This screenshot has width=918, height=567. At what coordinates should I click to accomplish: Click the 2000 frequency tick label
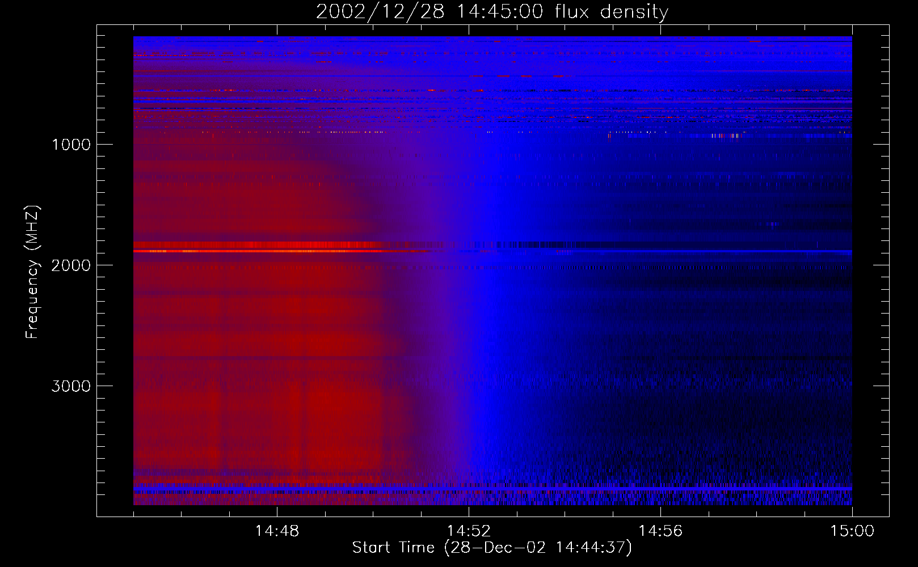pyautogui.click(x=71, y=265)
